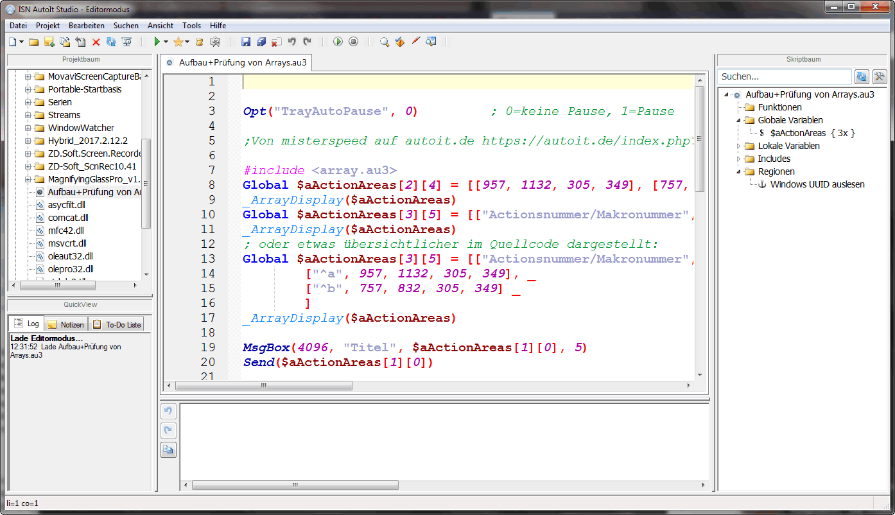Click the Suchen search field in Skriptbaum
895x515 pixels.
pos(783,76)
